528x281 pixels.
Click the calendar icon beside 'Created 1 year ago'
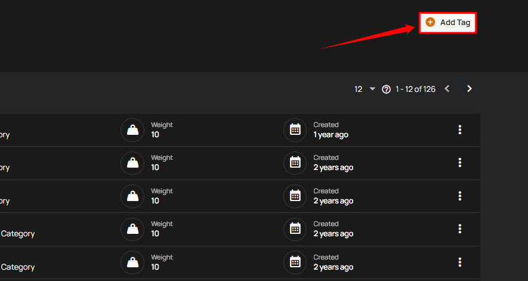pos(295,129)
